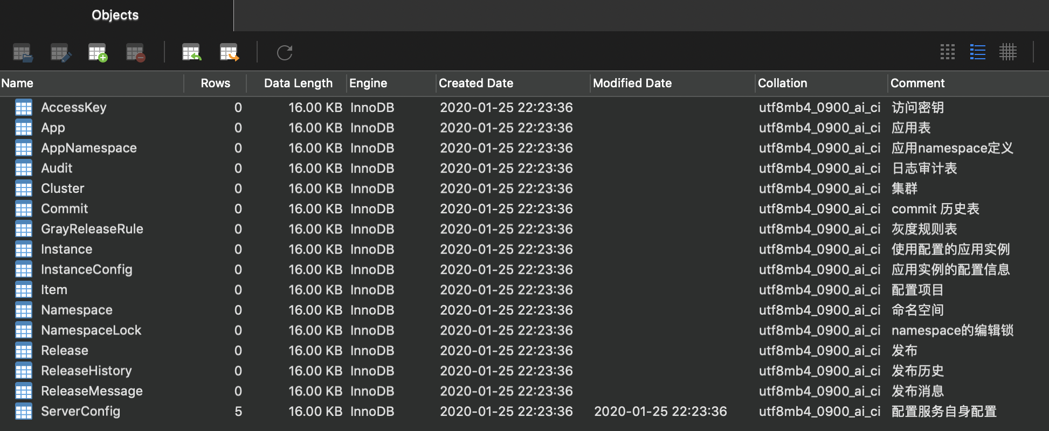Switch to grid view mode

click(947, 52)
